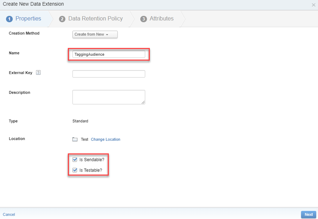The width and height of the screenshot is (318, 219).
Task: Click the Is Testable? label
Action: [91, 170]
